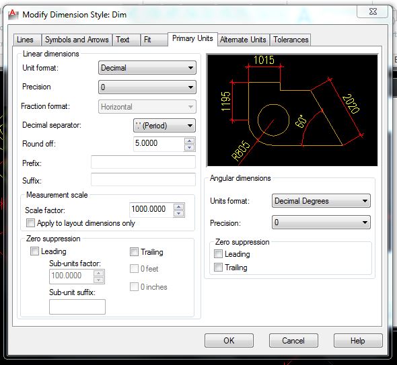The height and width of the screenshot is (365, 397).
Task: Click the AutoCAD icon in title bar
Action: point(13,15)
